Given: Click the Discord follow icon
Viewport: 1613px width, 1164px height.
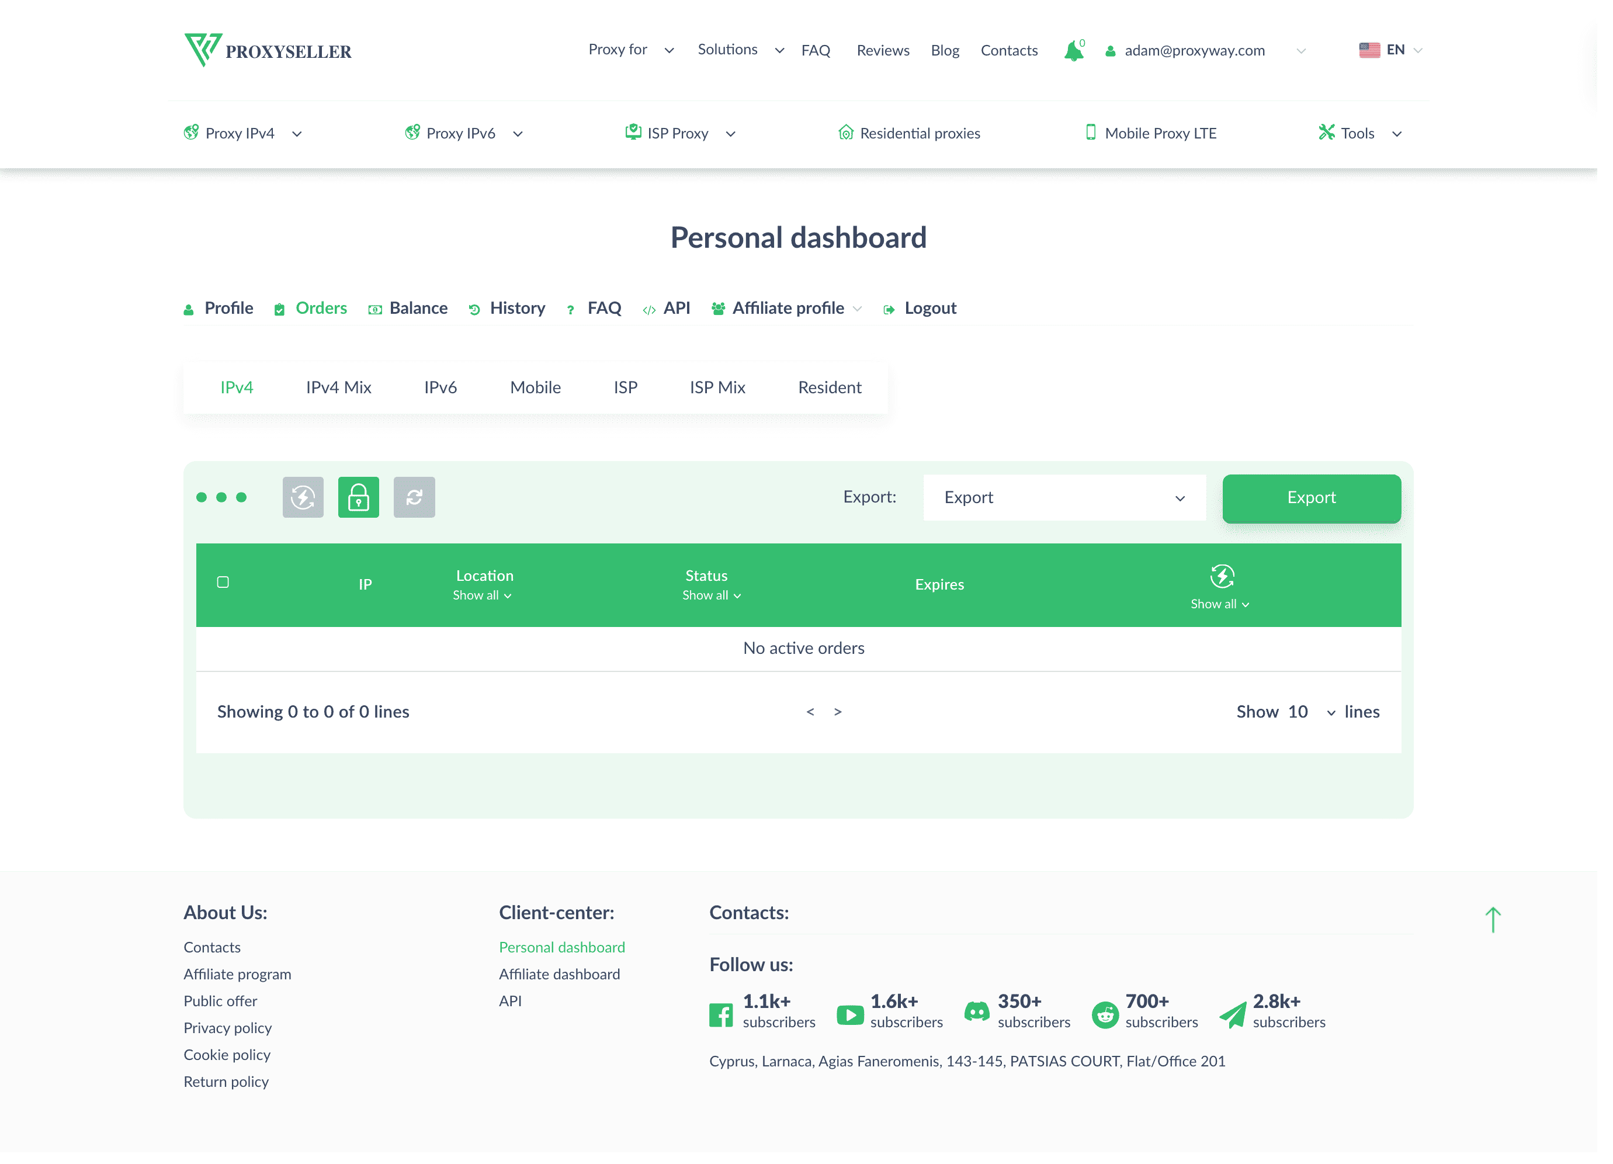Looking at the screenshot, I should [976, 1013].
